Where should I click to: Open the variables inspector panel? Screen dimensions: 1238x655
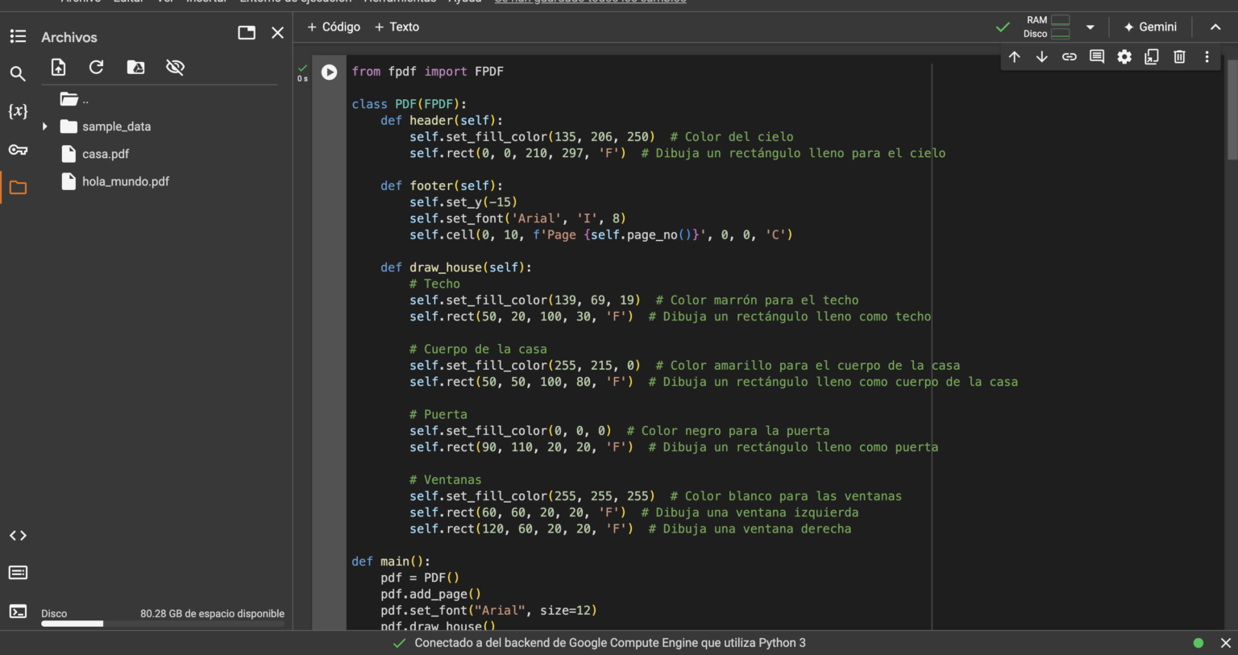(18, 111)
